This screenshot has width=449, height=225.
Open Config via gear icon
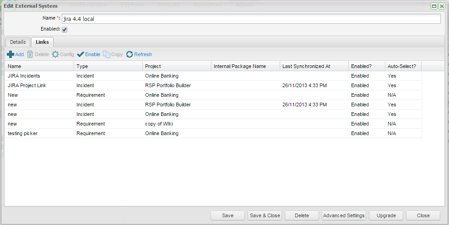[55, 54]
